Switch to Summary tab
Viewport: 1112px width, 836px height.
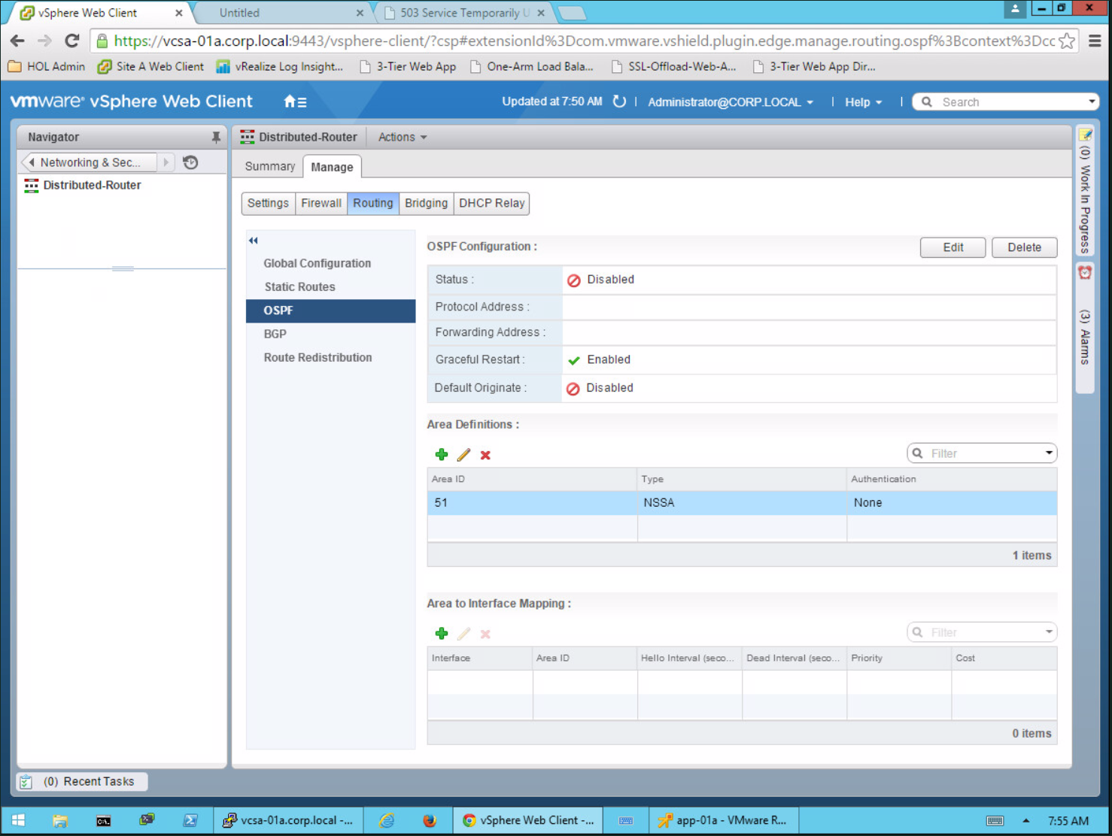(x=270, y=167)
